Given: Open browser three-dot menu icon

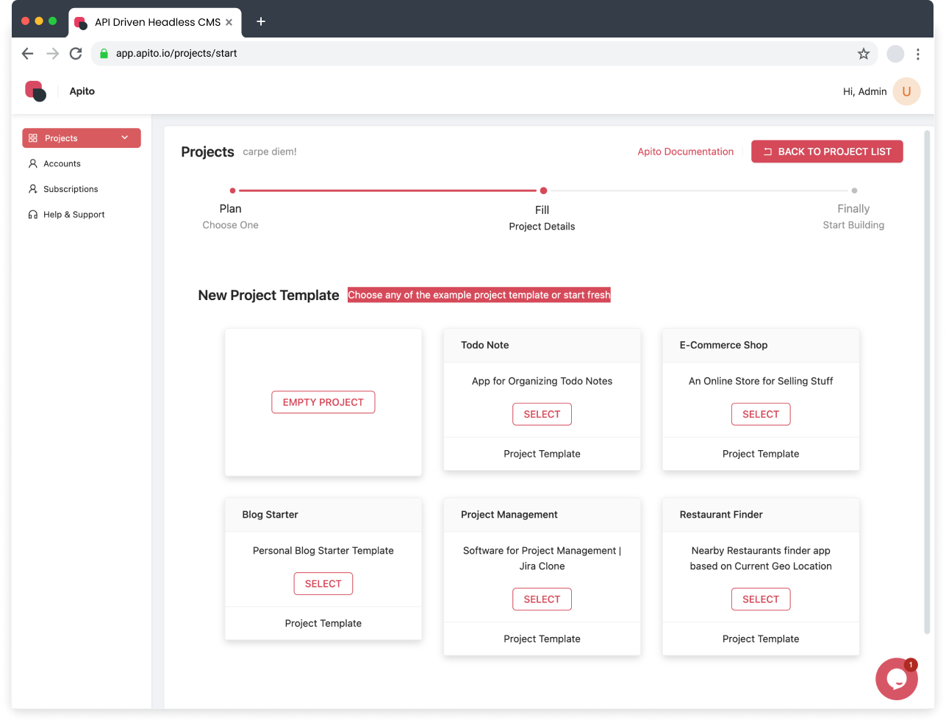Looking at the screenshot, I should pos(917,54).
